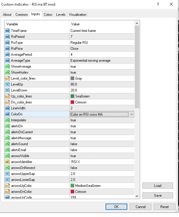Viewport: 179px width, 217px height.
Task: Click the alertsEmail boolean icon
Action: tap(8, 150)
